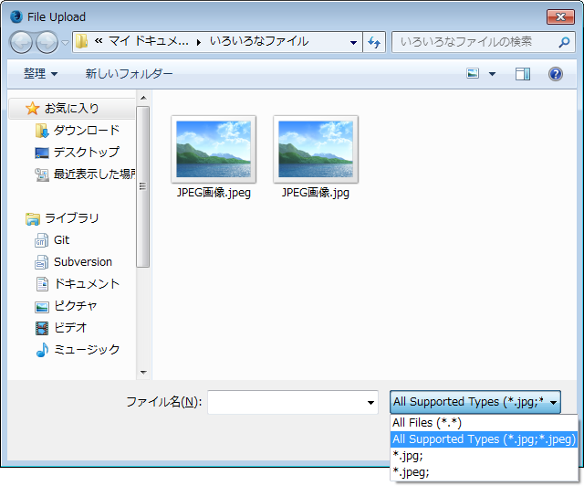Click the Subversion library icon

coord(41,262)
